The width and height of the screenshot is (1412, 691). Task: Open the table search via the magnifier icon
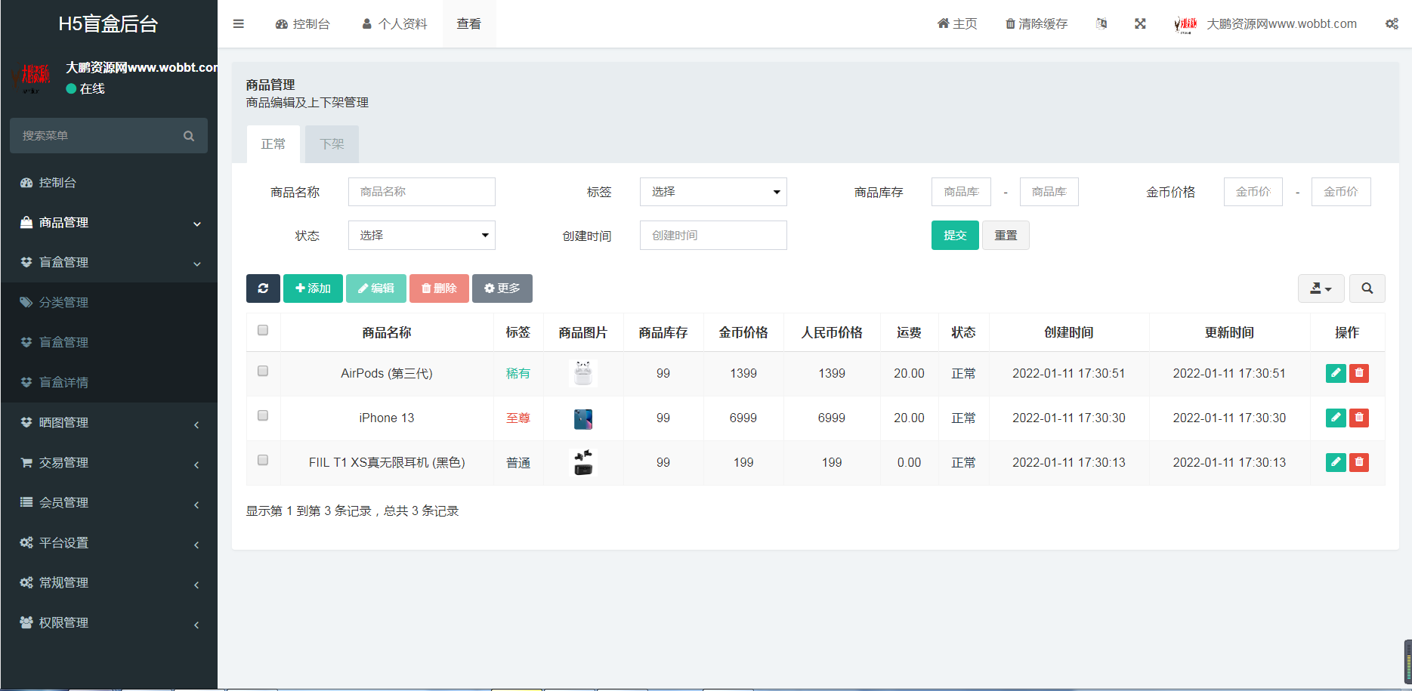point(1367,288)
